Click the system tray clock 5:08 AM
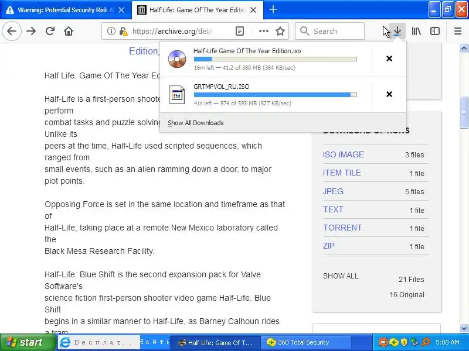 pyautogui.click(x=447, y=342)
